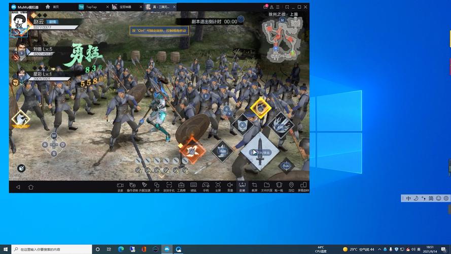Click the Windows taskbar search box

pos(52,249)
